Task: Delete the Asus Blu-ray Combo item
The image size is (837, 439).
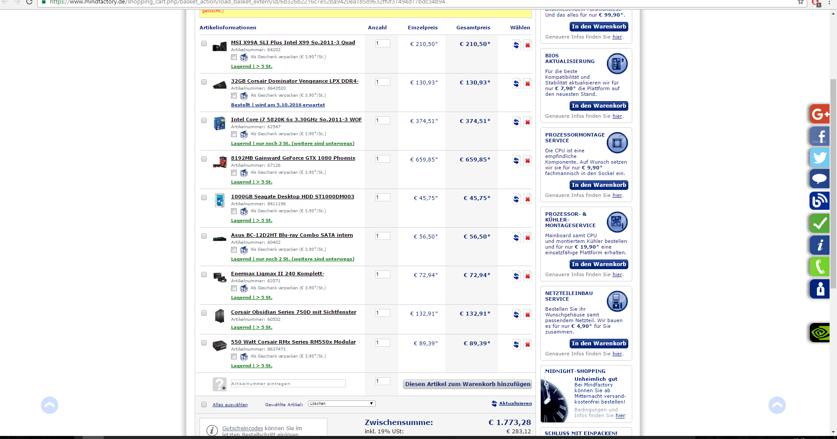Action: [x=528, y=238]
